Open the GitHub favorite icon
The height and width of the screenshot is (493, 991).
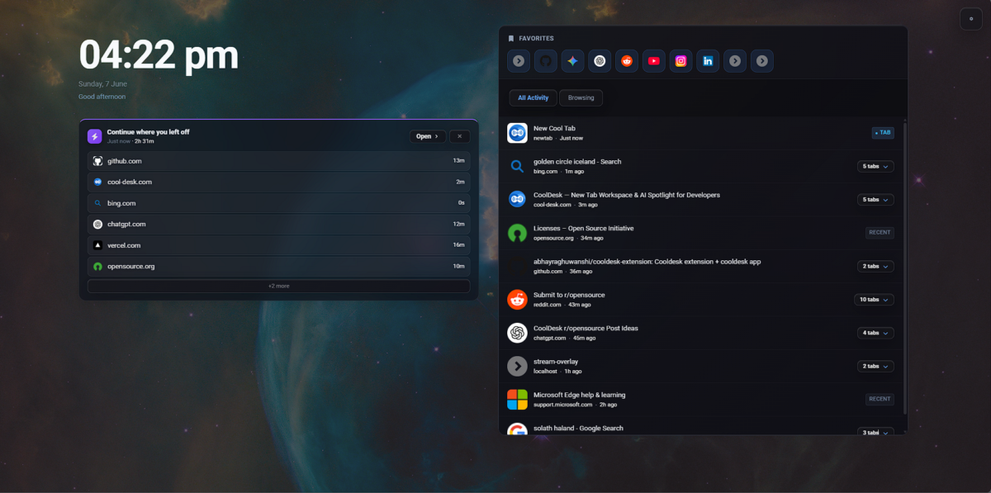pyautogui.click(x=545, y=60)
